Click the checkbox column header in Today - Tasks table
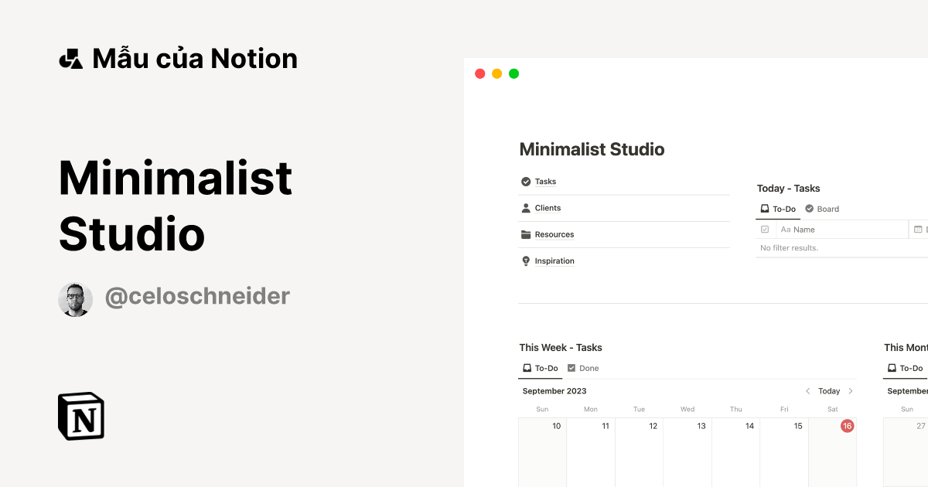Image resolution: width=928 pixels, height=487 pixels. click(x=766, y=229)
